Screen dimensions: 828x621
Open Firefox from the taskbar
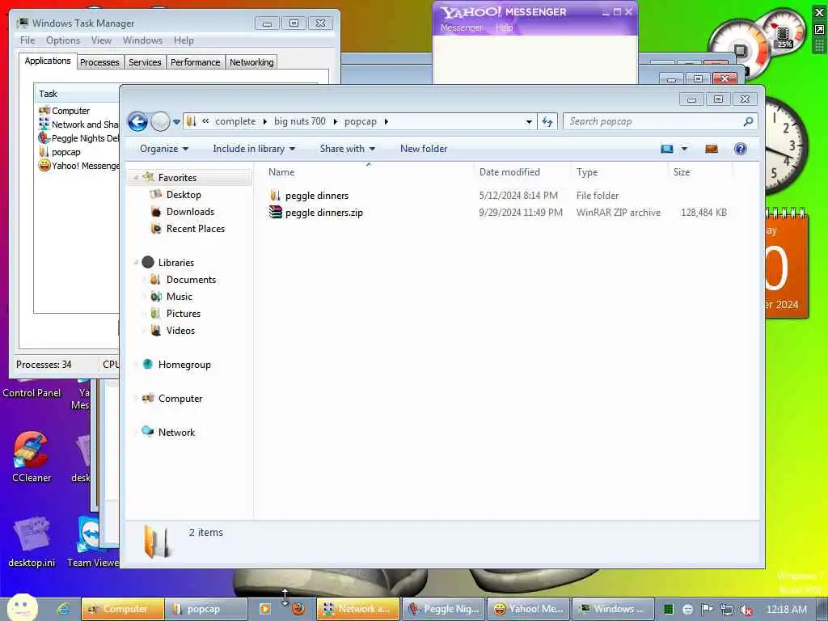299,609
